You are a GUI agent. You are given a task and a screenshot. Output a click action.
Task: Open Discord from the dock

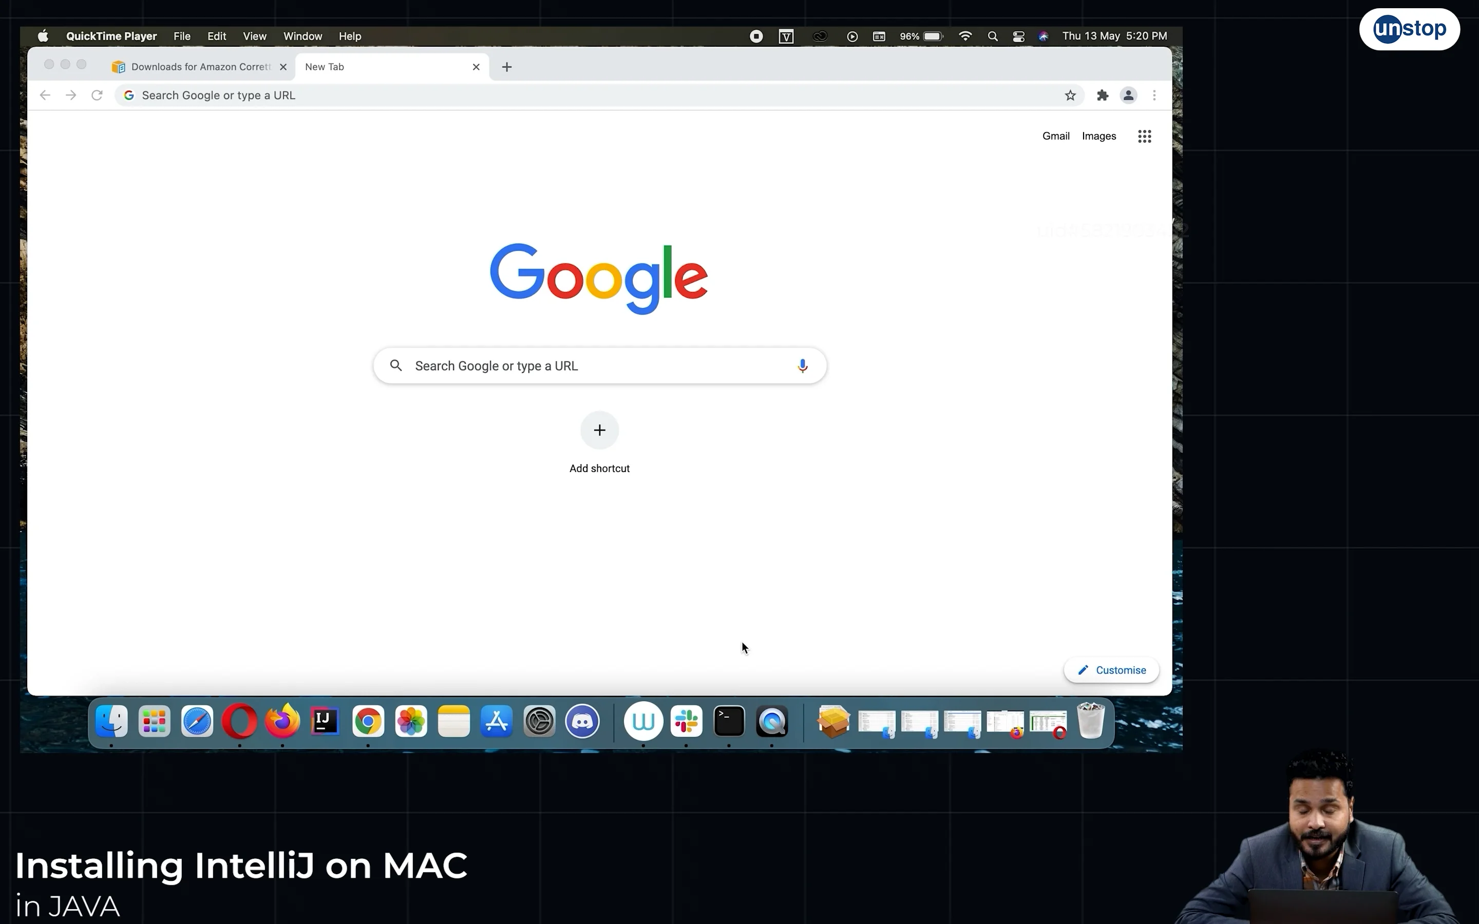coord(582,721)
